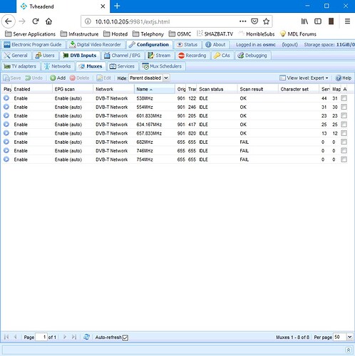Open the View level Expert menu
This screenshot has width=355, height=356.
304,78
